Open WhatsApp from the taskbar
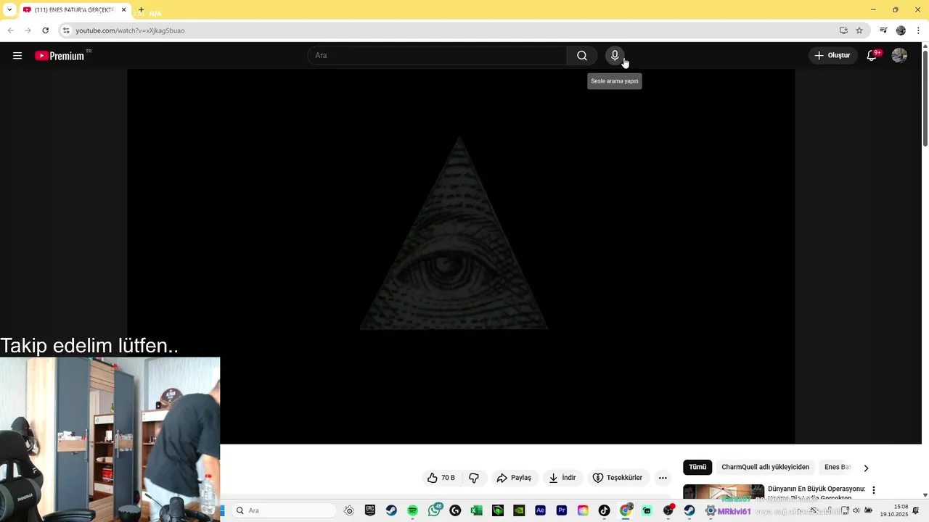929x522 pixels. point(434,510)
